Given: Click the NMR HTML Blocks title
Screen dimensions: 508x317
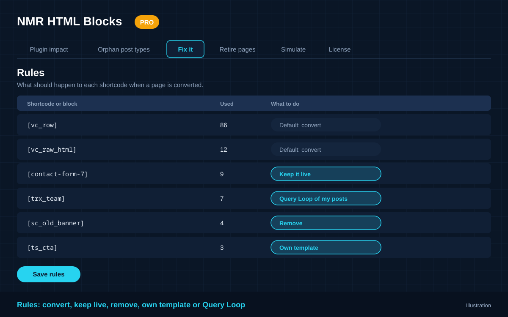Looking at the screenshot, I should coord(69,22).
